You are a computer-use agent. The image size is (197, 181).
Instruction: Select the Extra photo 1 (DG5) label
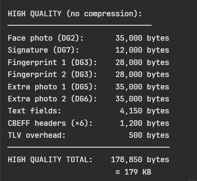coord(52,87)
